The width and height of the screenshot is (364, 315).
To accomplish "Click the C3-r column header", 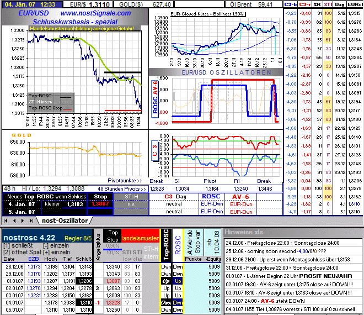I will [305, 4].
